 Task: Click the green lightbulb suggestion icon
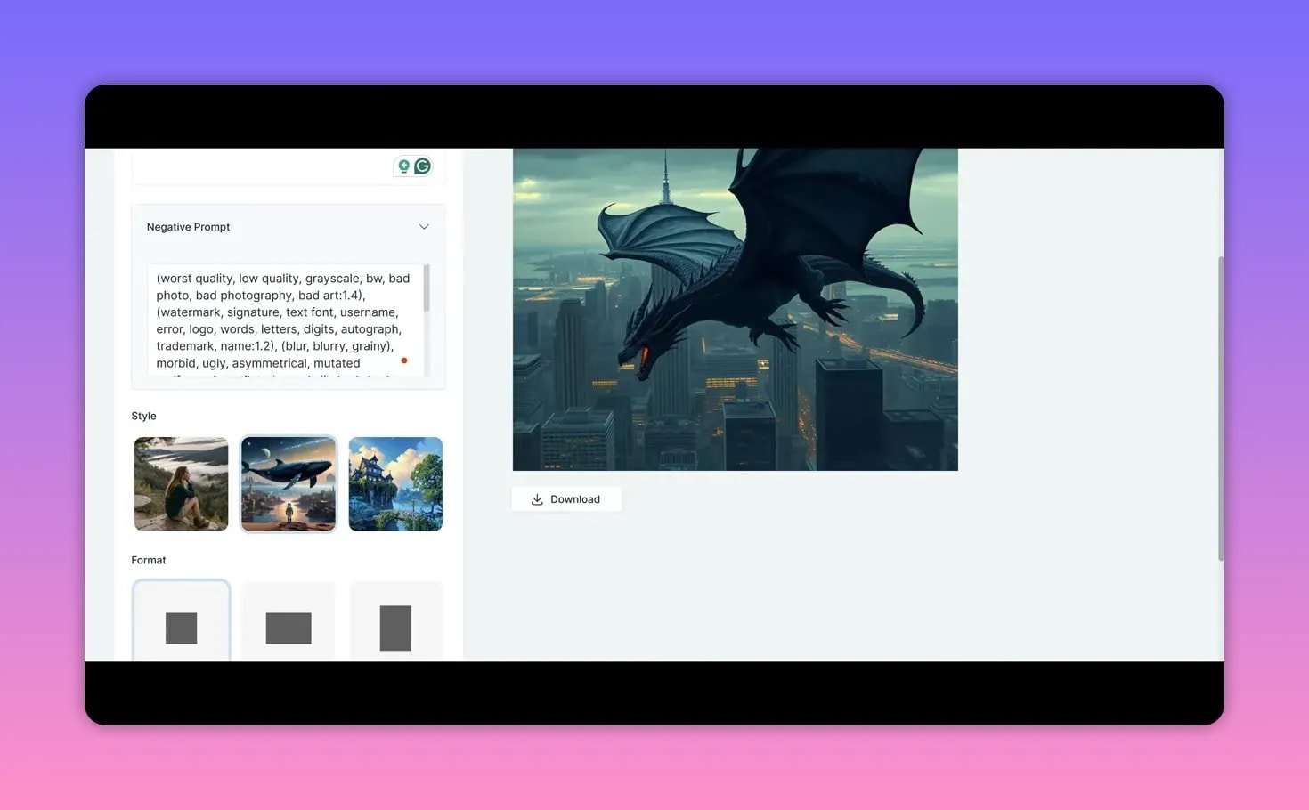pos(403,166)
